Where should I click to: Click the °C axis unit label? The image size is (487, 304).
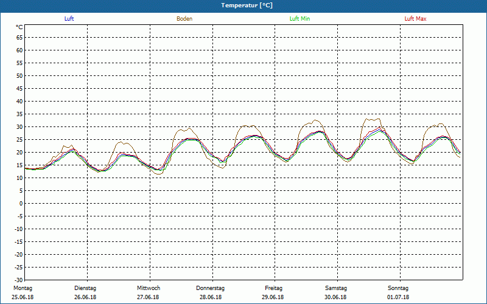[x=19, y=27]
